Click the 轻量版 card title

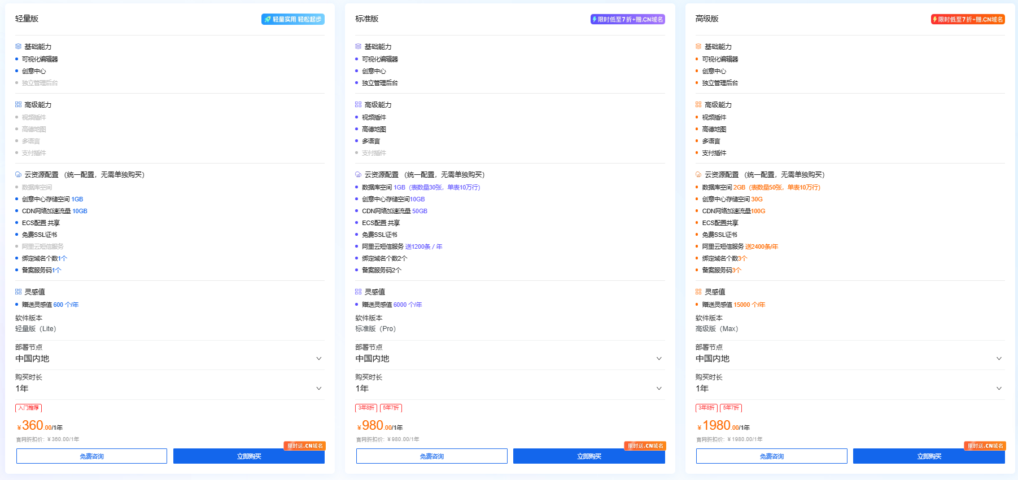click(x=27, y=19)
